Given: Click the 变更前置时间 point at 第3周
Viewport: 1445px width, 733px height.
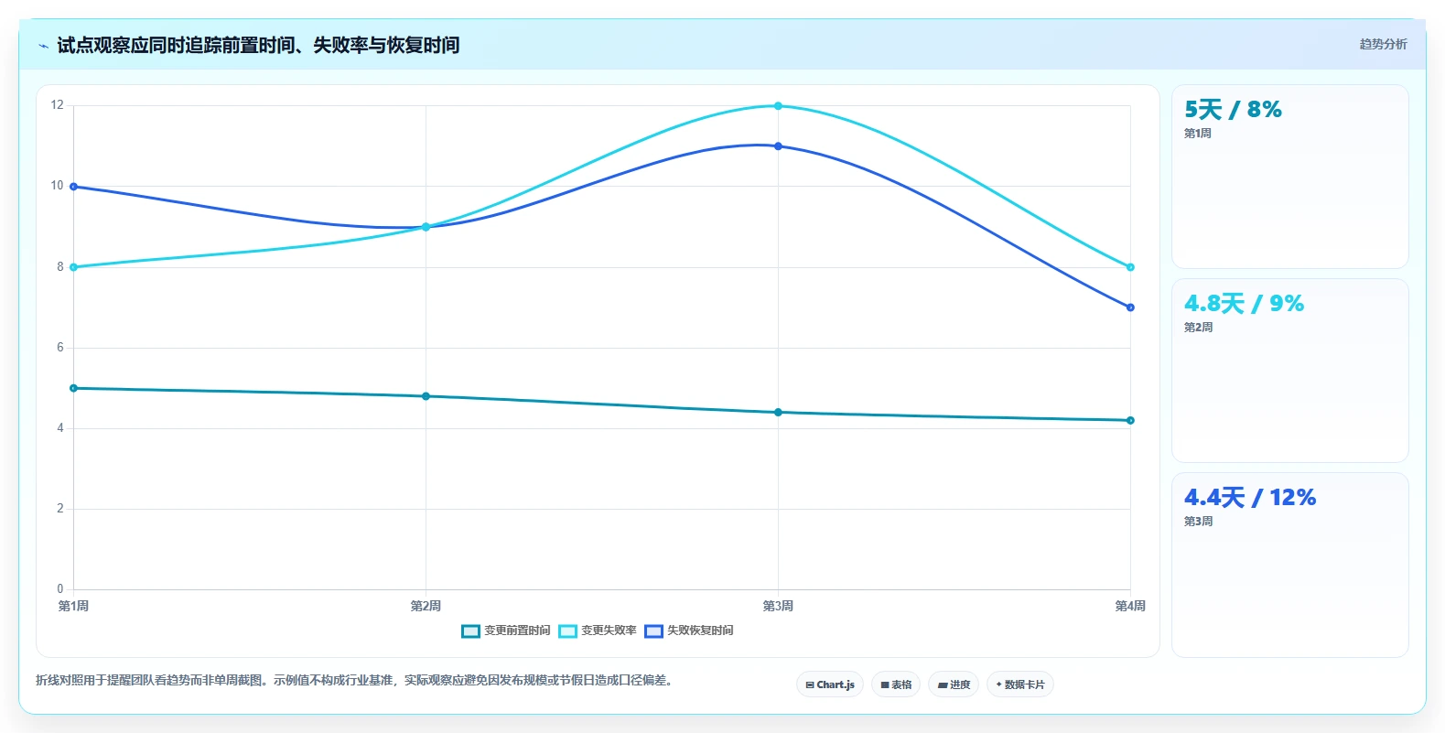Looking at the screenshot, I should pos(778,413).
